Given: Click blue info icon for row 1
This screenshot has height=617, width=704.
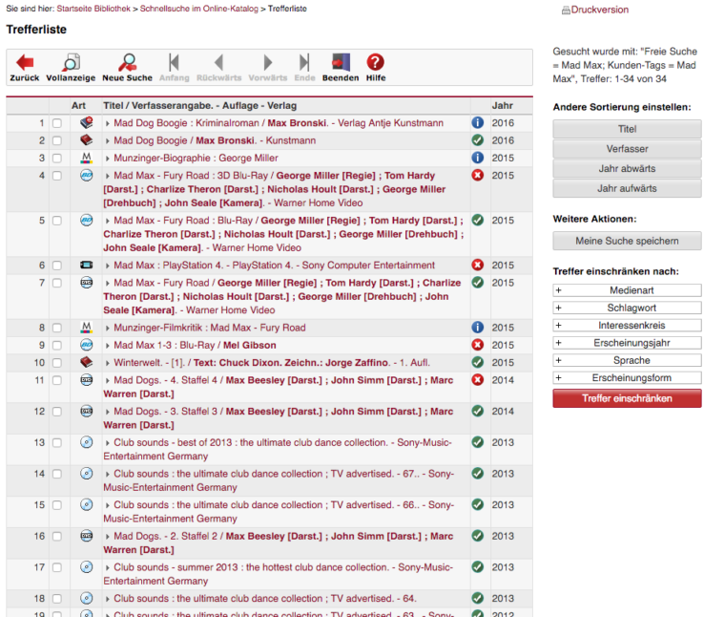Looking at the screenshot, I should [478, 123].
